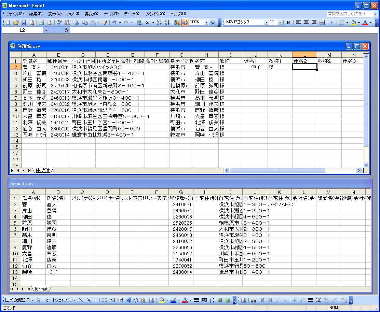The height and width of the screenshot is (312, 380).
Task: Open the Chart Wizard icon
Action: pos(177,23)
